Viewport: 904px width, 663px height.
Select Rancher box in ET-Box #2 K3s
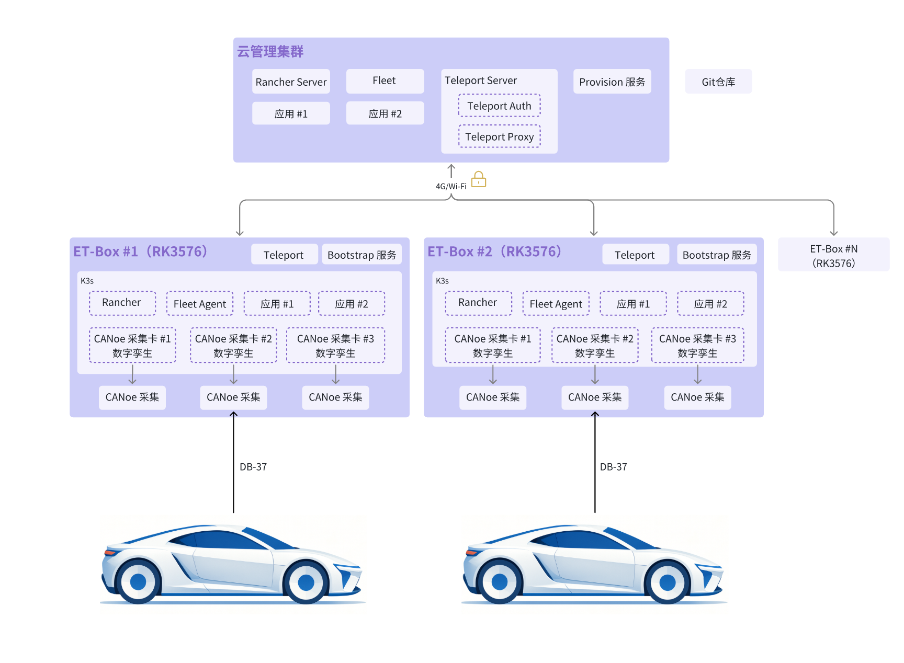click(478, 303)
